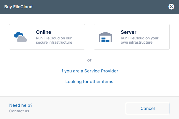Click the blue cloud Online icon
The image size is (179, 119).
[19, 34]
